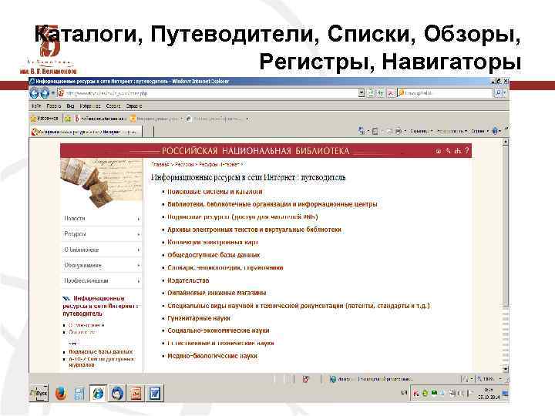Launch Firefox from the taskbar
The width and height of the screenshot is (555, 416).
[x=61, y=394]
